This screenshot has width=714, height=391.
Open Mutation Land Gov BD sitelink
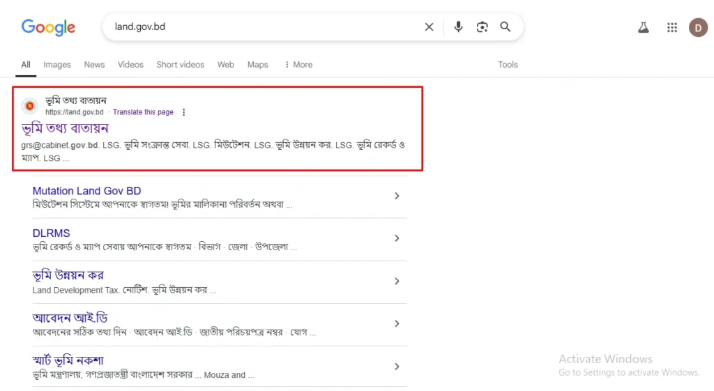(x=86, y=191)
